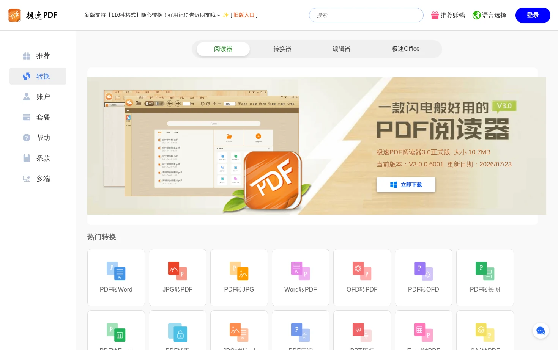Go to 账户 in the sidebar
558x350 pixels.
tap(38, 97)
